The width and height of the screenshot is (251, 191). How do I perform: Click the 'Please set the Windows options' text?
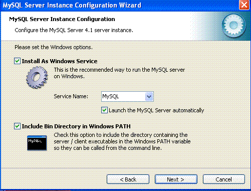(54, 47)
